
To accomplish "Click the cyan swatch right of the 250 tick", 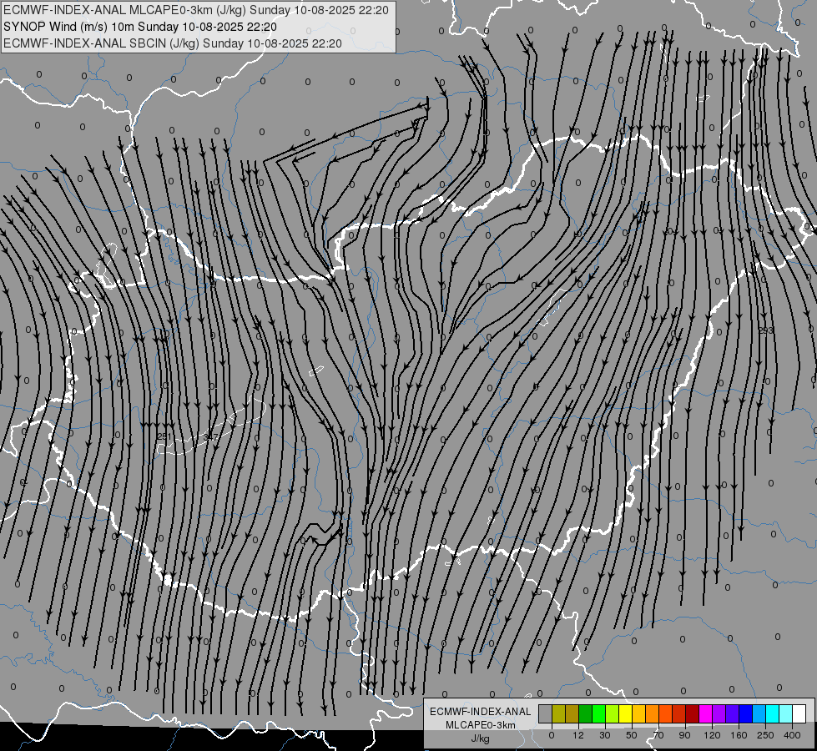I will click(x=772, y=713).
